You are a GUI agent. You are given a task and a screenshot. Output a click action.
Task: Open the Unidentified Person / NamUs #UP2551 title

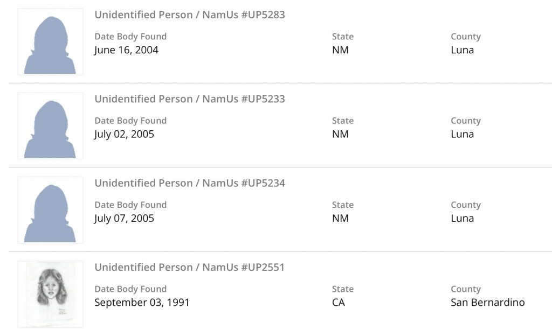[x=190, y=267]
